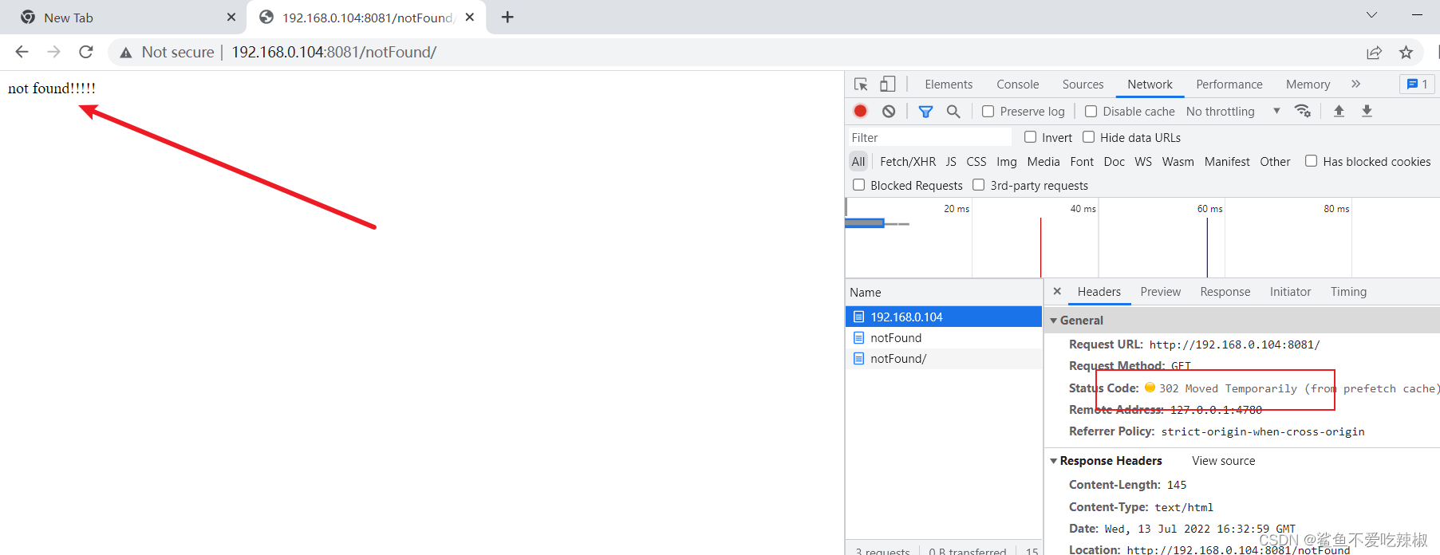Click the Import HAR upload icon
Viewport: 1440px width, 555px height.
point(1339,112)
